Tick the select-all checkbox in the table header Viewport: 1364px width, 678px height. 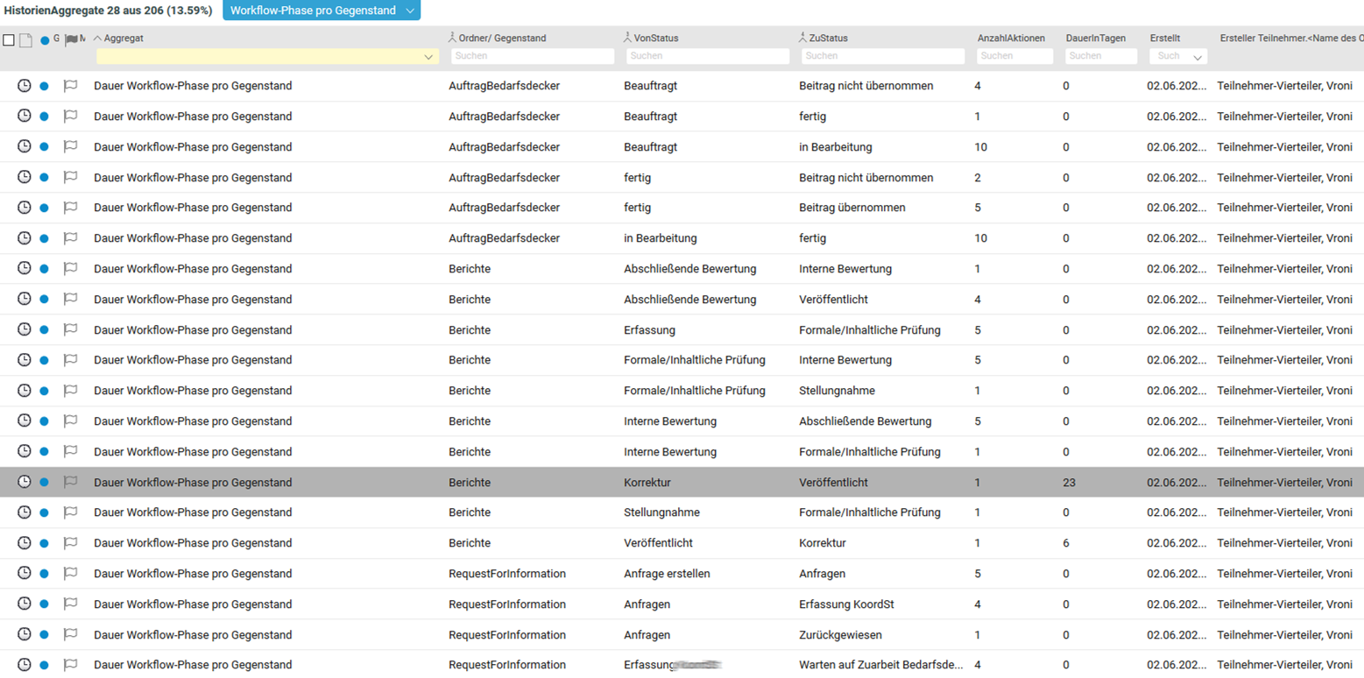(9, 39)
